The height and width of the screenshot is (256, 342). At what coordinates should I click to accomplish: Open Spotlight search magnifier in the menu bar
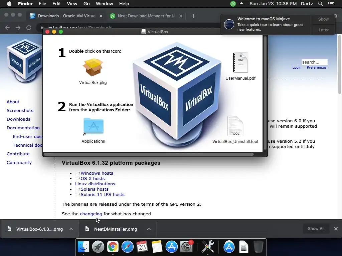click(320, 4)
